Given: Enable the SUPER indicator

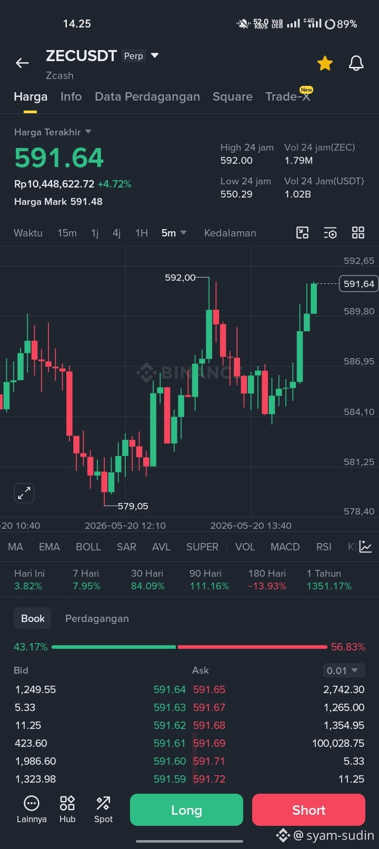Looking at the screenshot, I should point(202,547).
